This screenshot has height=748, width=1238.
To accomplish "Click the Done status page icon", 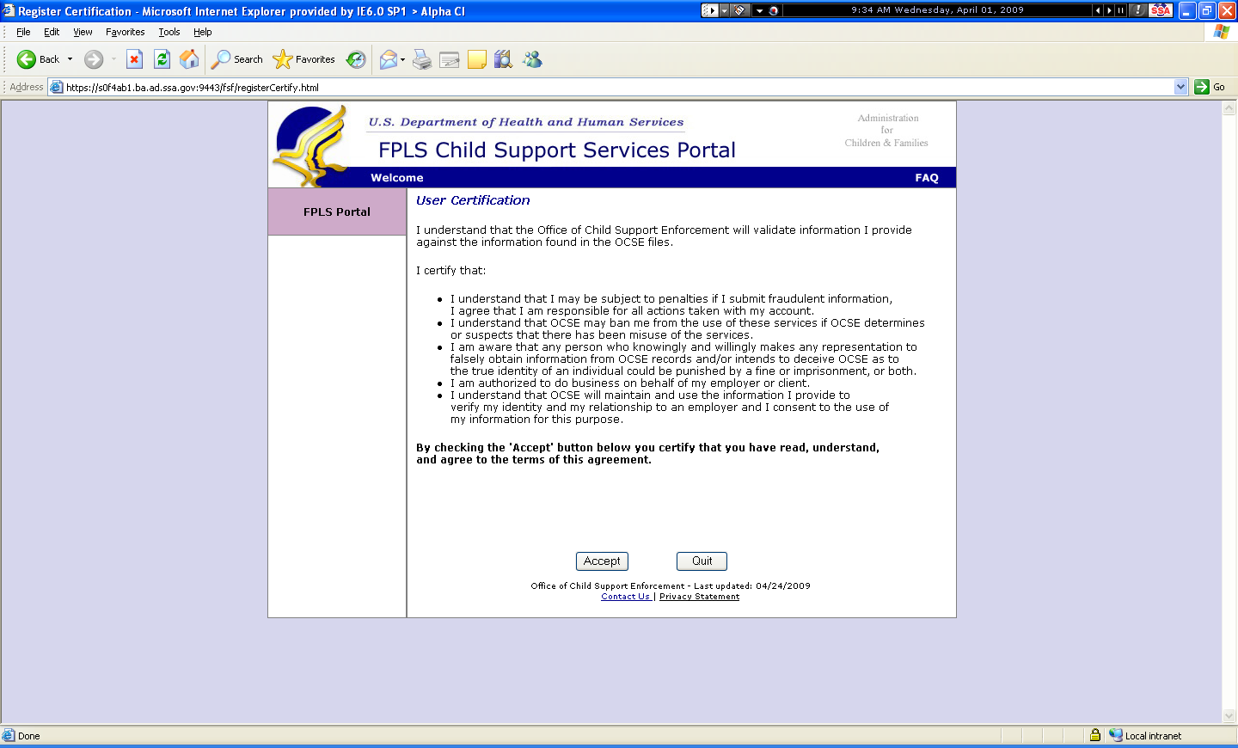I will [x=9, y=735].
